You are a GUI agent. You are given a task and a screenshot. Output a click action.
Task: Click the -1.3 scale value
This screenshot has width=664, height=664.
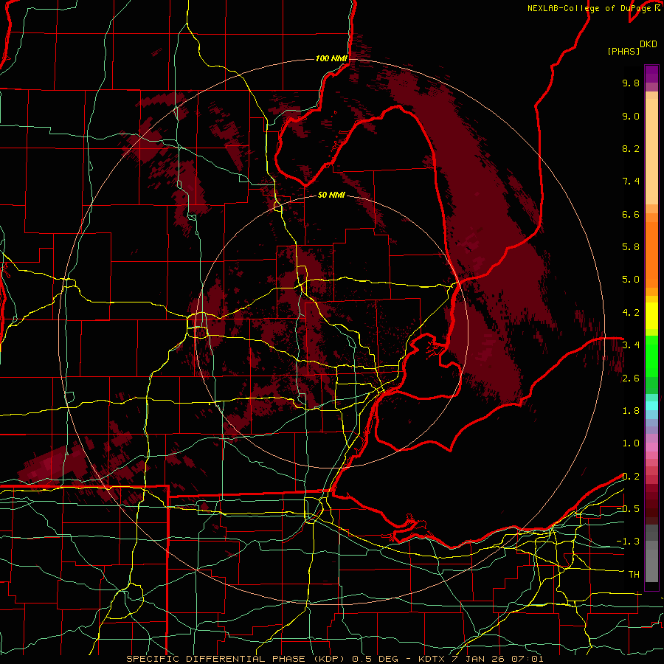pos(628,542)
